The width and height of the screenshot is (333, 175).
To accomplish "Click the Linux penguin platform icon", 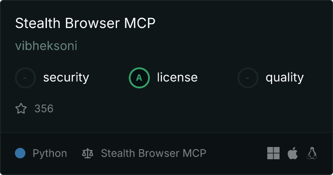I will click(x=312, y=153).
